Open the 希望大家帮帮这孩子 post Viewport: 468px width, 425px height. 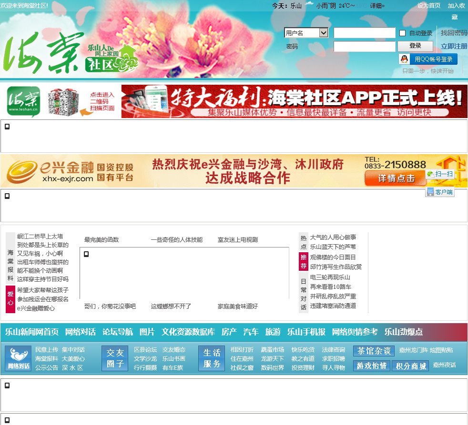(43, 290)
